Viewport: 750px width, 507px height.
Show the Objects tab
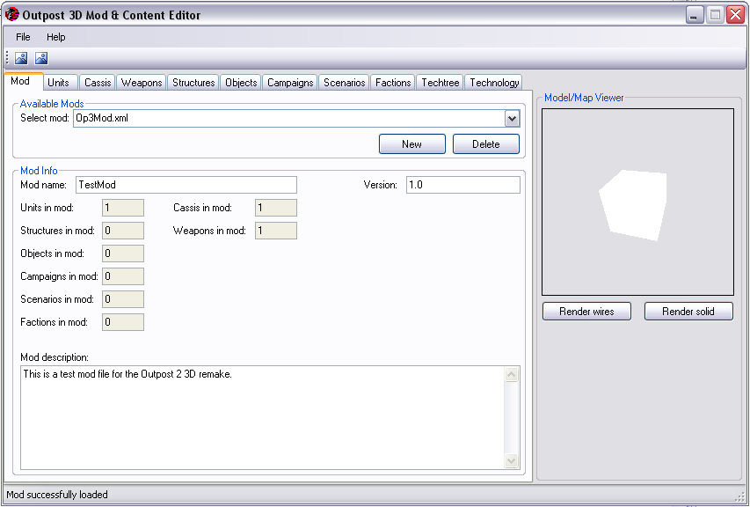point(241,83)
